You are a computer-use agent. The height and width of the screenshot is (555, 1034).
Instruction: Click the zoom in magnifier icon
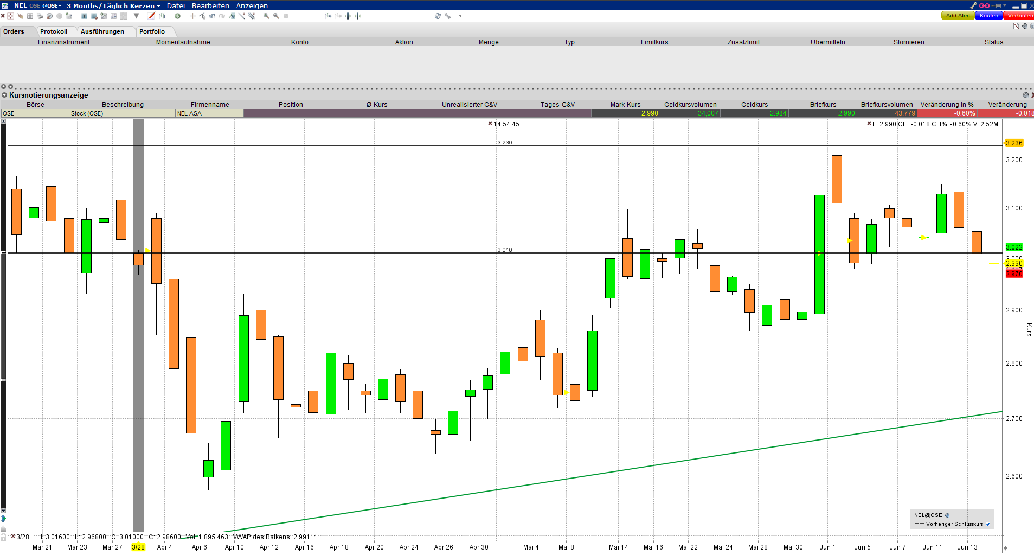pyautogui.click(x=266, y=16)
